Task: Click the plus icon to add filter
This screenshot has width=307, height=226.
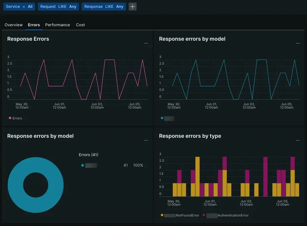Action: pyautogui.click(x=132, y=7)
